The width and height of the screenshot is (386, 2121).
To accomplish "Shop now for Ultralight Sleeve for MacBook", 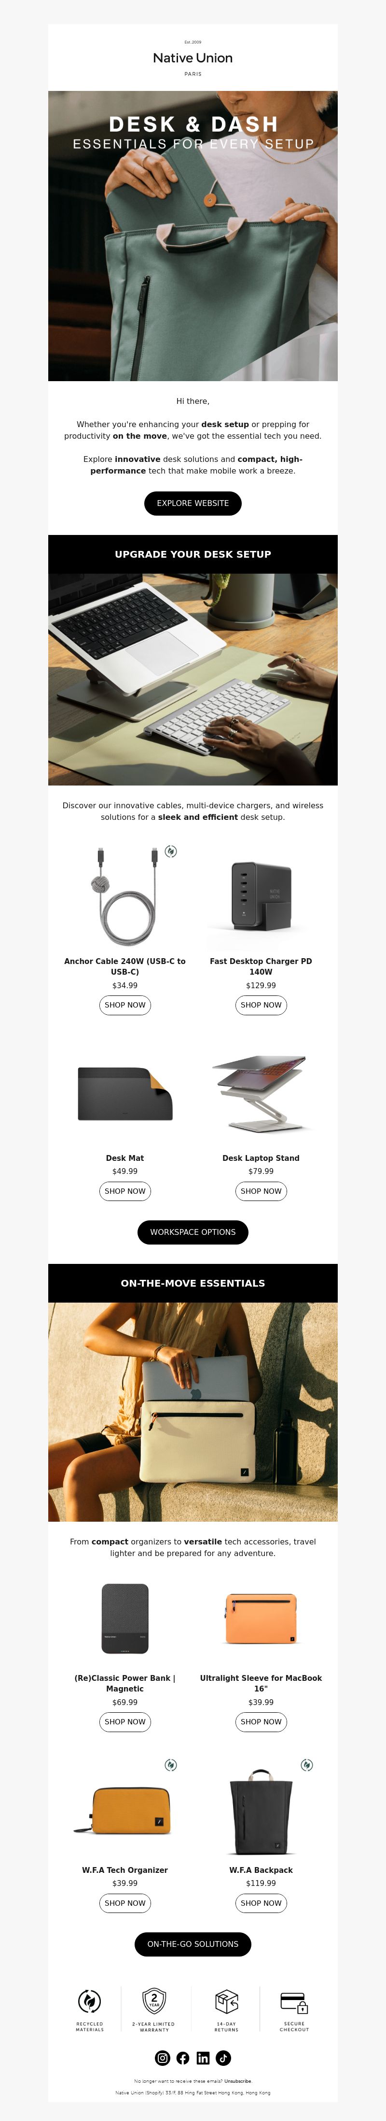I will [x=261, y=1721].
